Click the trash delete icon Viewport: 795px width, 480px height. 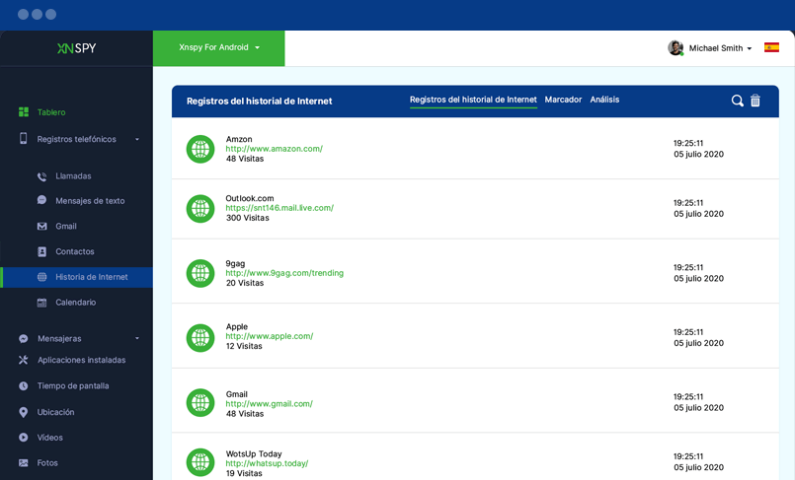(755, 101)
